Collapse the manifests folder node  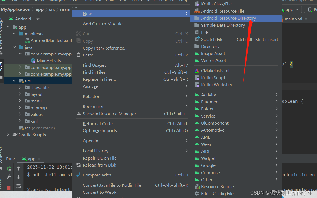[x=14, y=34]
